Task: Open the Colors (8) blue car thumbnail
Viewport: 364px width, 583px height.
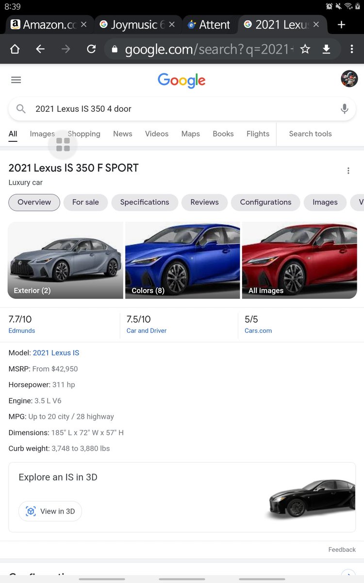Action: (x=182, y=260)
